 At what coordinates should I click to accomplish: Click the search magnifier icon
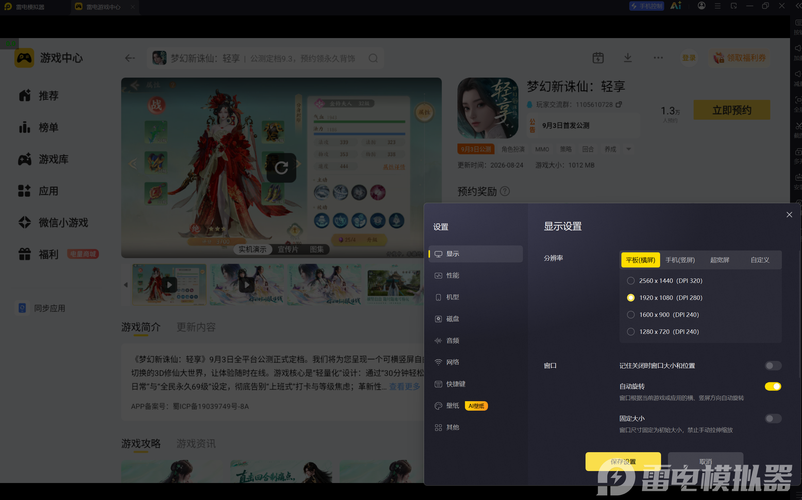373,58
